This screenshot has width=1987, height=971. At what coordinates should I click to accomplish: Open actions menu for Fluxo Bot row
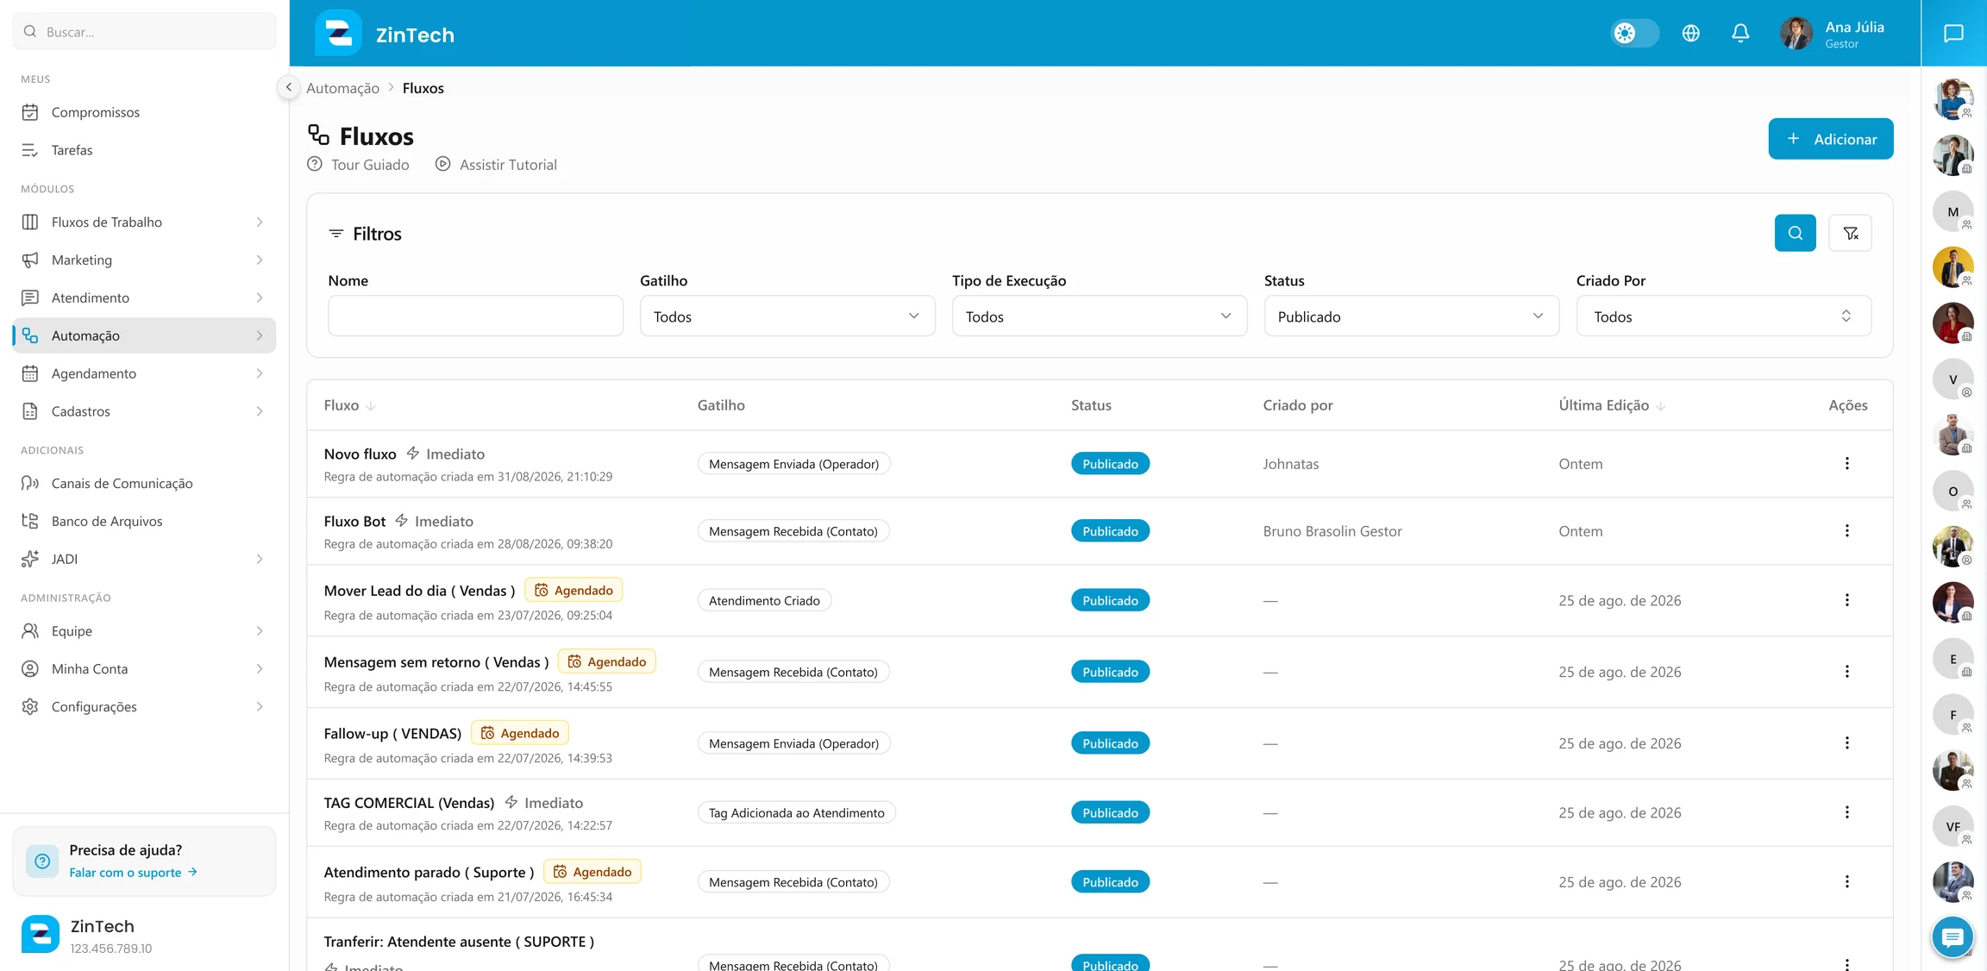click(1846, 530)
